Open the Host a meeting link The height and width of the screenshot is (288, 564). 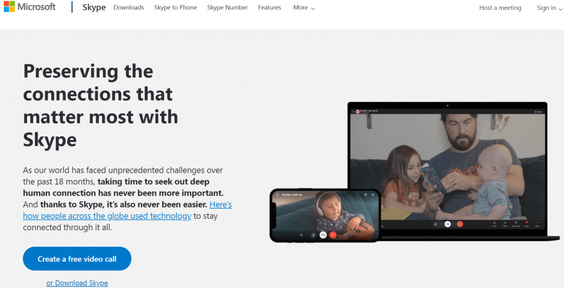click(x=500, y=8)
